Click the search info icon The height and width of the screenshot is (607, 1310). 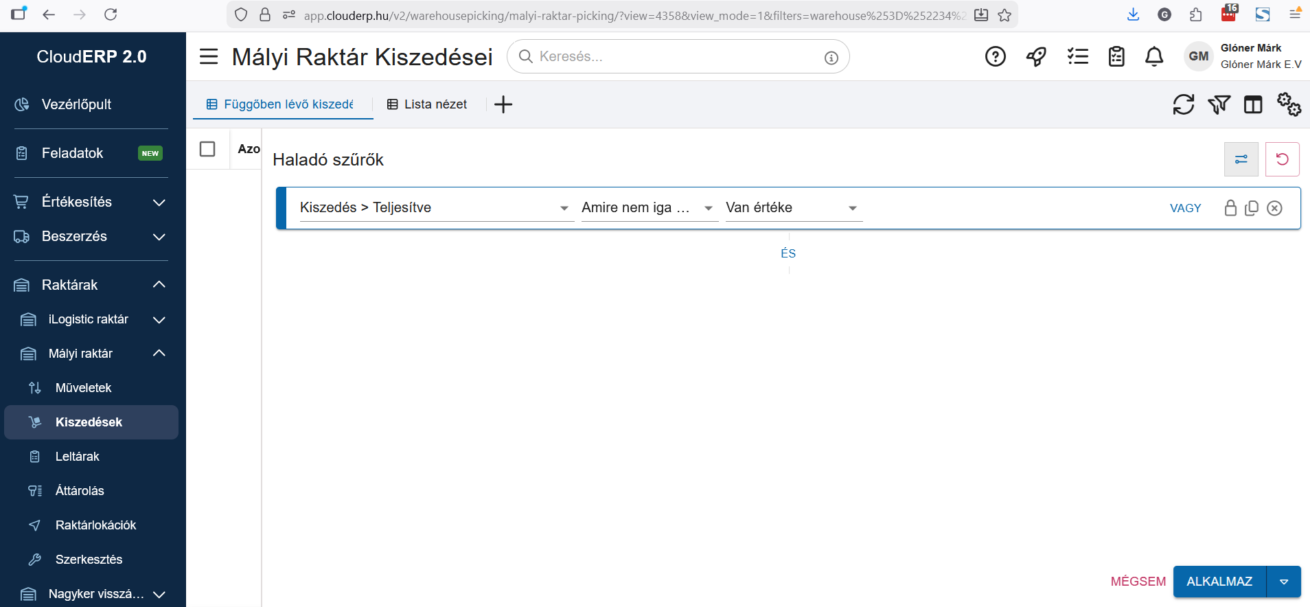click(x=831, y=58)
